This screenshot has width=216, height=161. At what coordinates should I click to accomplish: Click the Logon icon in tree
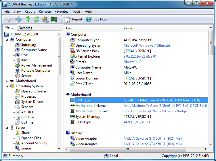point(18,148)
